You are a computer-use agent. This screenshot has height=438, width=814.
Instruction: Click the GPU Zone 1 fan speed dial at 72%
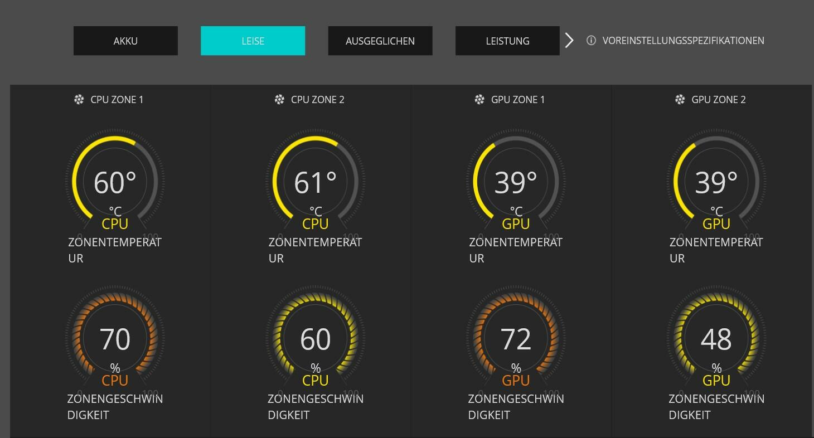pos(516,338)
